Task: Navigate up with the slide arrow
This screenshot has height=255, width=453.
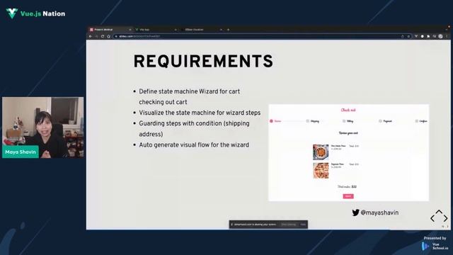Action: click(x=439, y=212)
